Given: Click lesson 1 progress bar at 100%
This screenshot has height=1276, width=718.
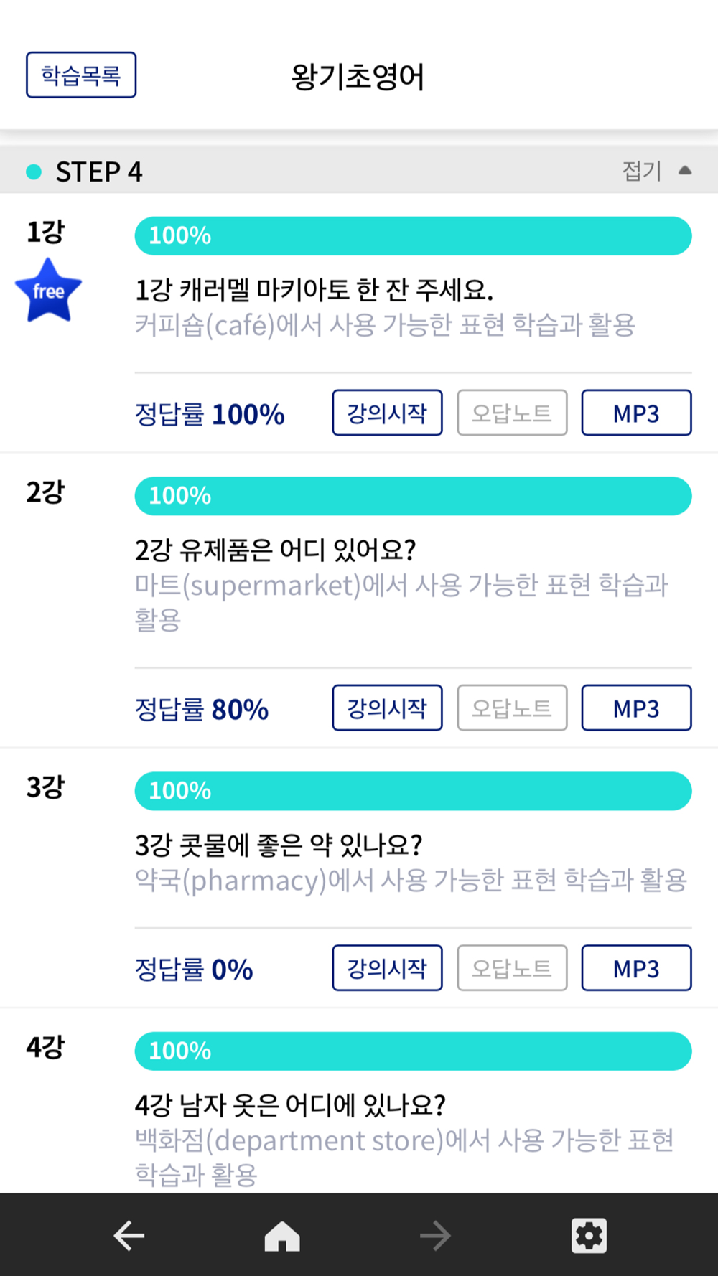Looking at the screenshot, I should pyautogui.click(x=413, y=236).
